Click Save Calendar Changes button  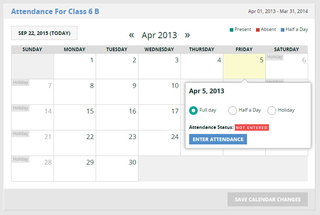pyautogui.click(x=268, y=199)
